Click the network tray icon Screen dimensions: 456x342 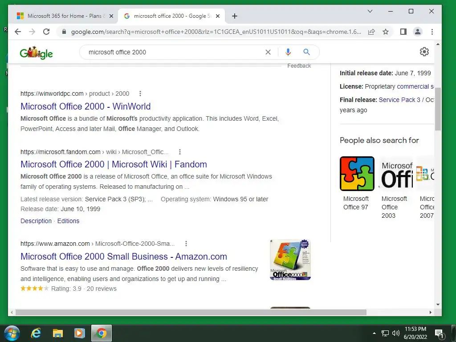pyautogui.click(x=385, y=333)
